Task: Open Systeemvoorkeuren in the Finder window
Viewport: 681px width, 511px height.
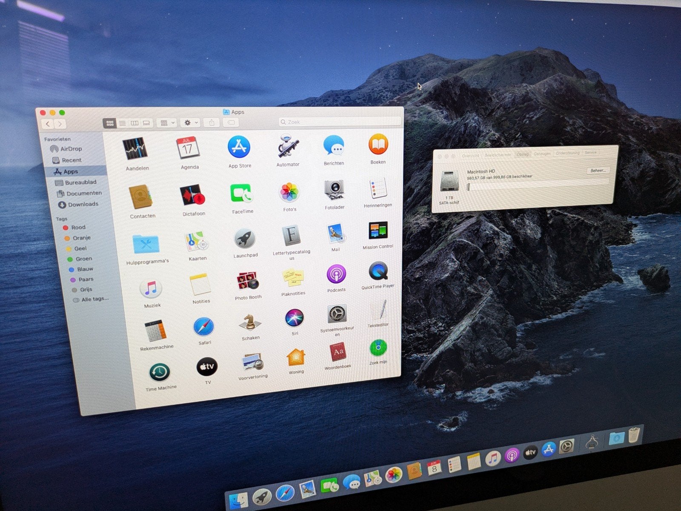Action: [337, 314]
